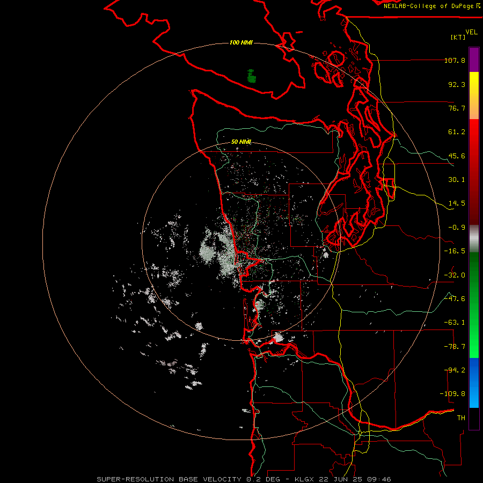The height and width of the screenshot is (483, 483).
Task: Click the 61.2 velocity scale value
Action: click(457, 132)
